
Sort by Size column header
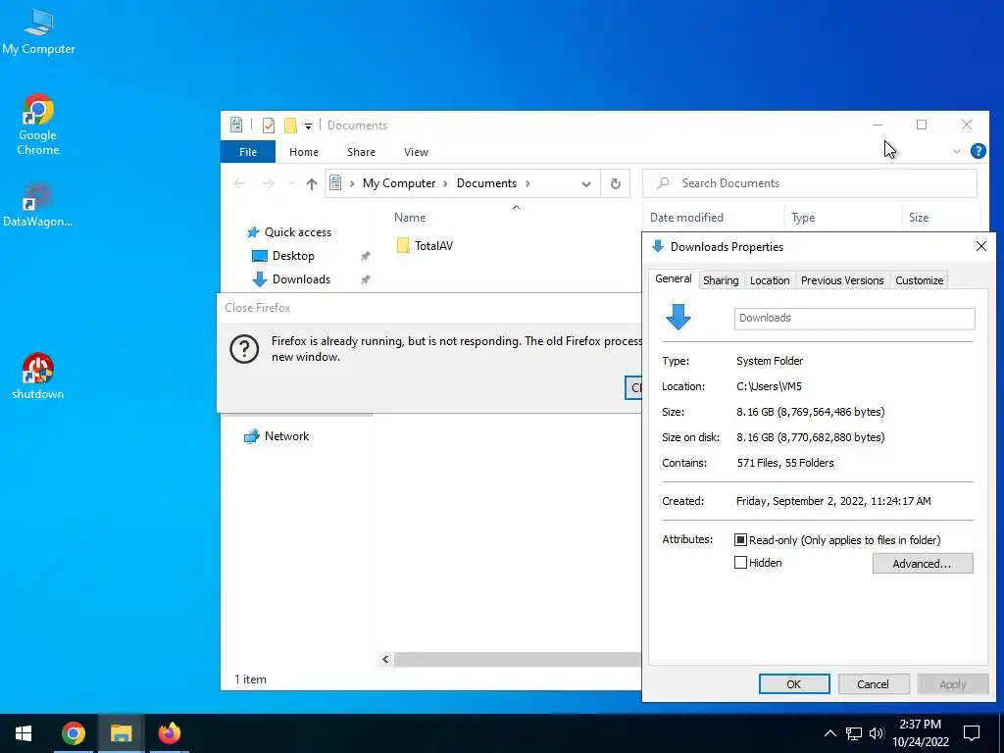coord(918,218)
